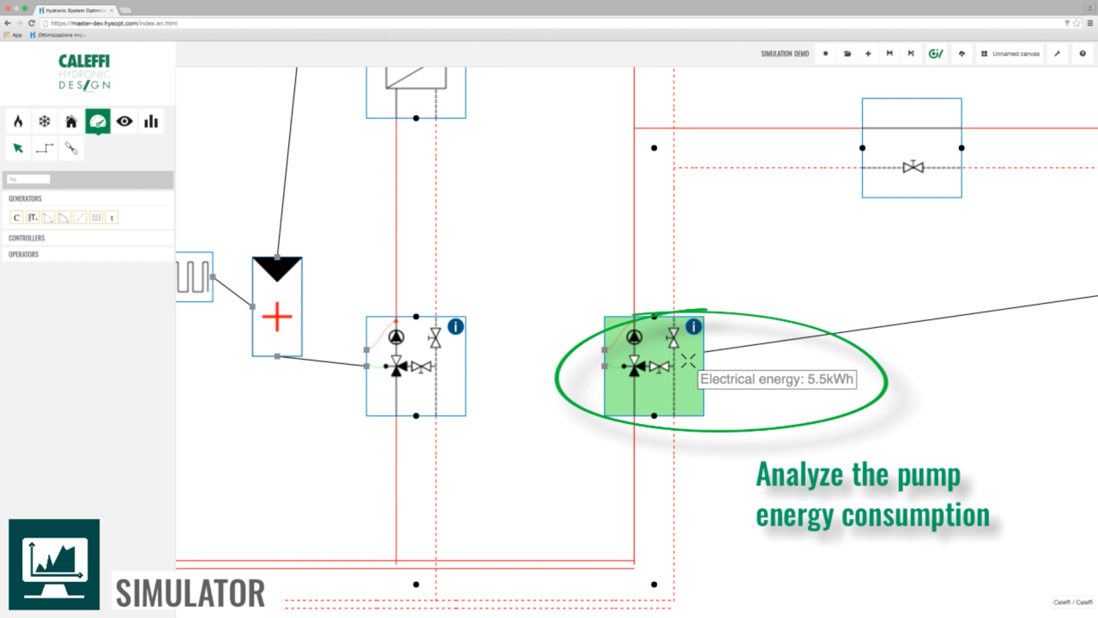Viewport: 1098px width, 618px height.
Task: Choose the pipe connection drawing tool
Action: (45, 148)
